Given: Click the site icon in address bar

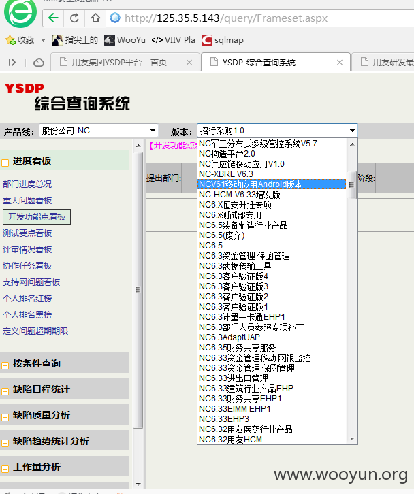Looking at the screenshot, I should pos(115,18).
